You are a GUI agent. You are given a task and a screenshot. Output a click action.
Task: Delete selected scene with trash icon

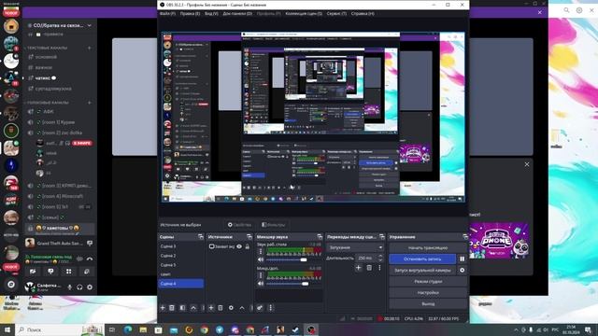(172, 307)
